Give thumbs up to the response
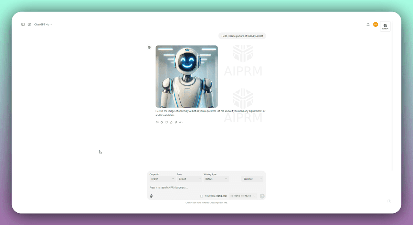 click(x=171, y=122)
